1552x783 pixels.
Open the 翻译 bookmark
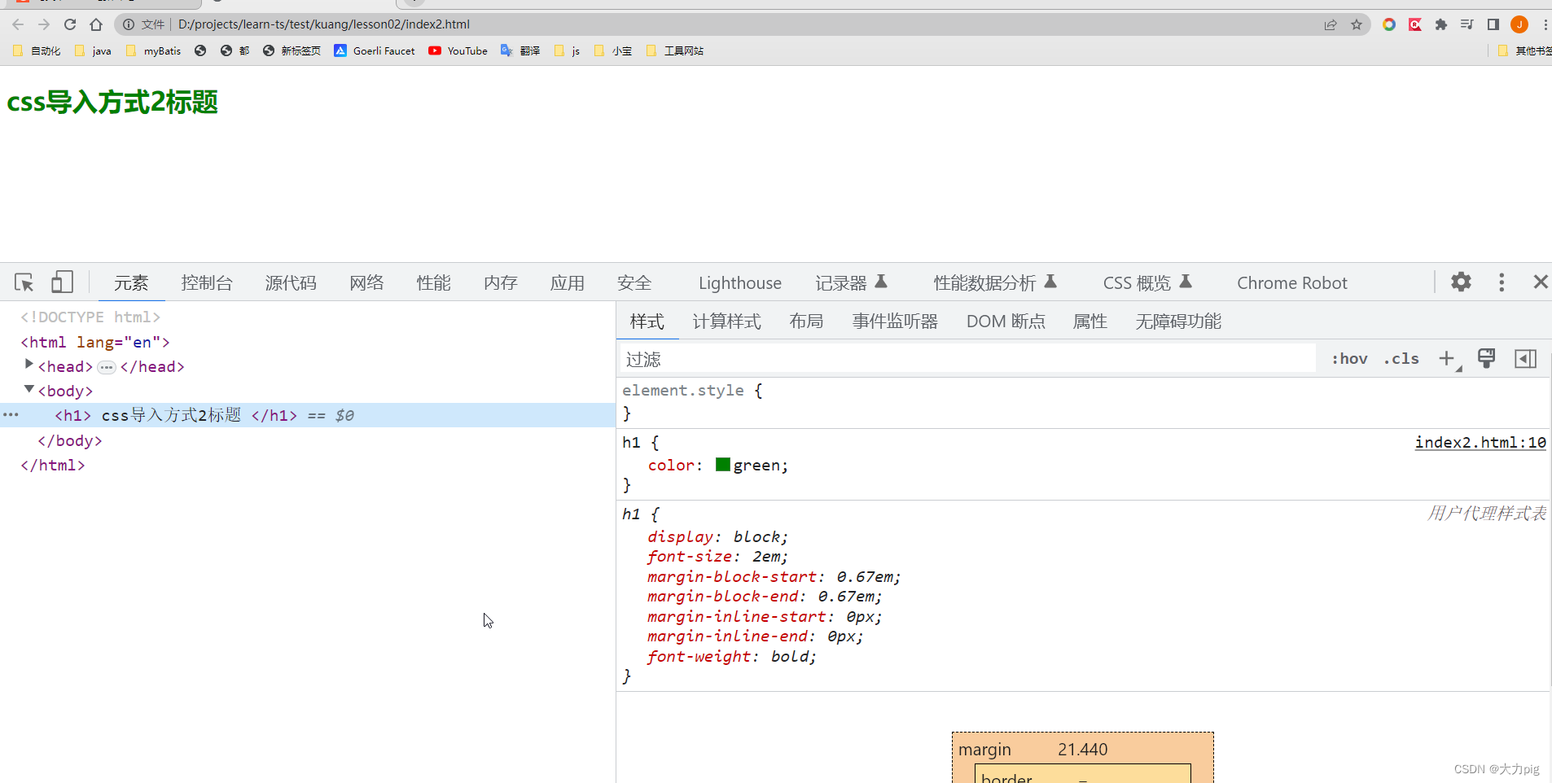coord(520,50)
